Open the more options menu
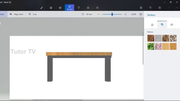The width and height of the screenshot is (180, 101). 177,8
